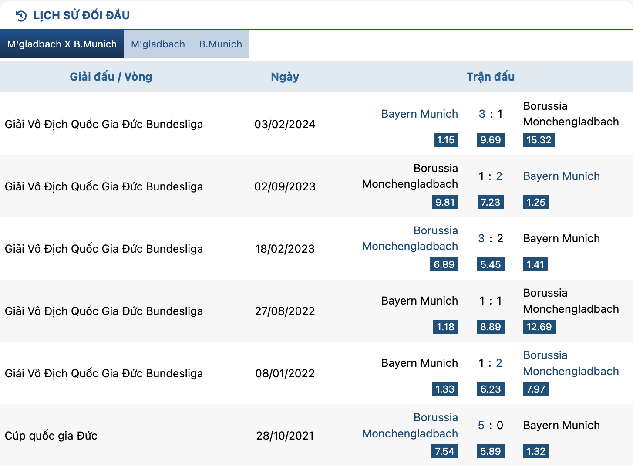The height and width of the screenshot is (467, 633).
Task: Click date 27/08/2022
Action: (285, 311)
